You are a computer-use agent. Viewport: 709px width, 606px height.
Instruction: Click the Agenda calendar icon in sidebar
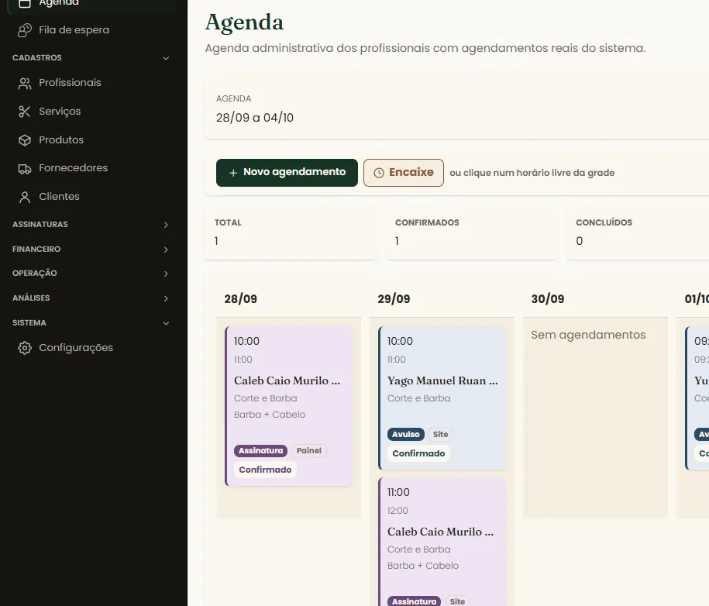[x=25, y=3]
